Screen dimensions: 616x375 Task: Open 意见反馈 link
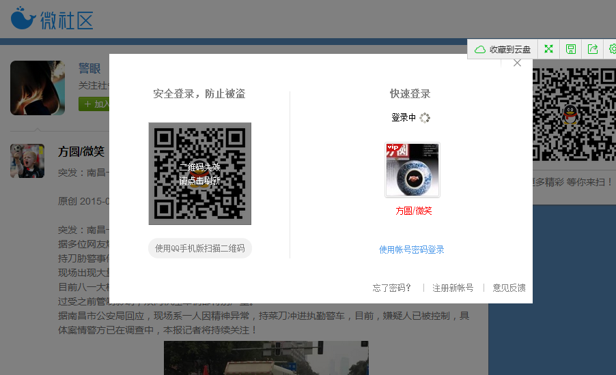tap(509, 288)
